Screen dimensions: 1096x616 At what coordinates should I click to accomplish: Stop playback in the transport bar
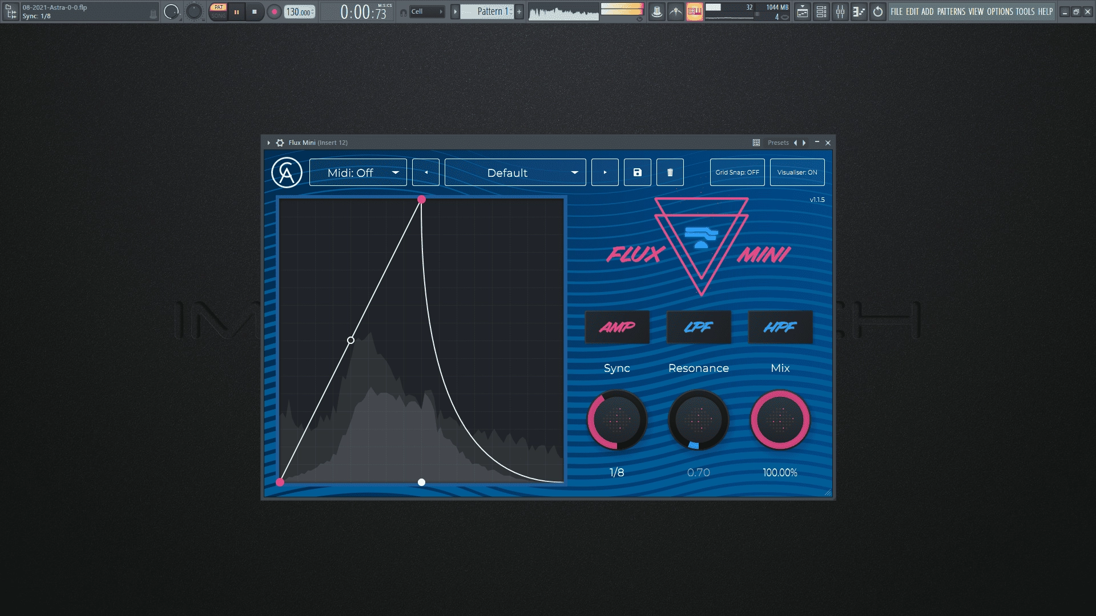tap(255, 11)
